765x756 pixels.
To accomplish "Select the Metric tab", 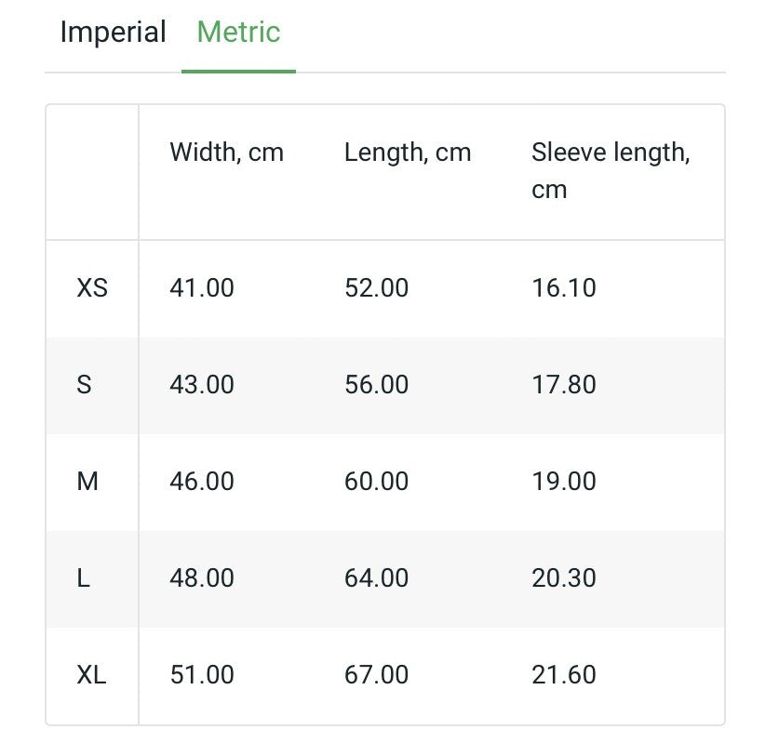I will pos(238,33).
